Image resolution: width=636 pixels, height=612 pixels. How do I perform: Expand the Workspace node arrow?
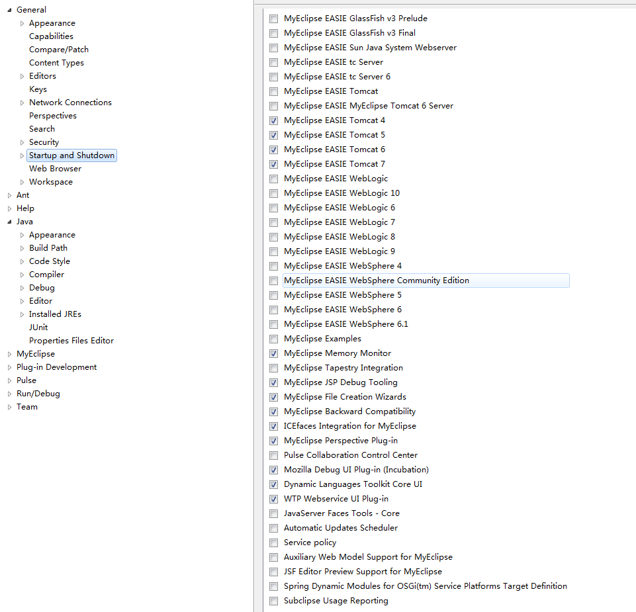[22, 182]
